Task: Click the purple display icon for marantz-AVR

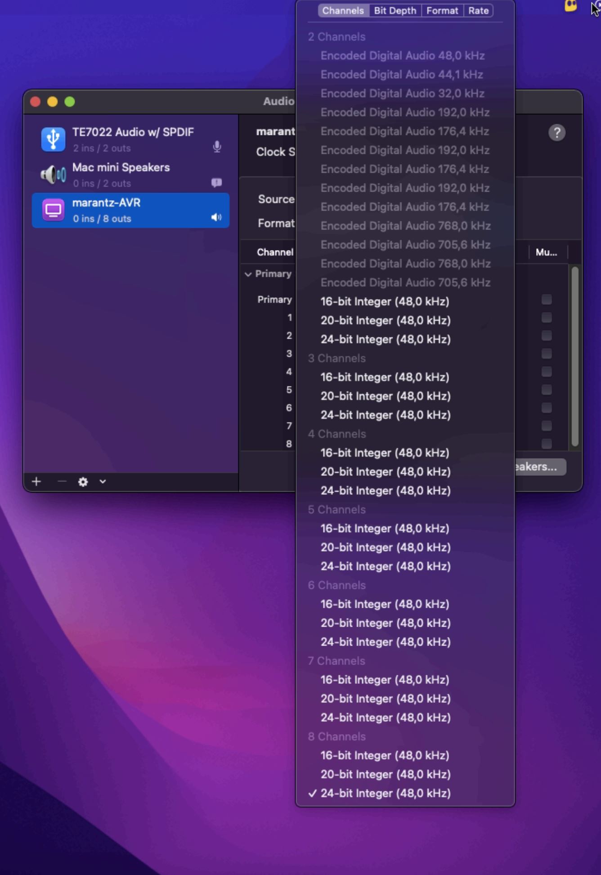Action: point(53,210)
